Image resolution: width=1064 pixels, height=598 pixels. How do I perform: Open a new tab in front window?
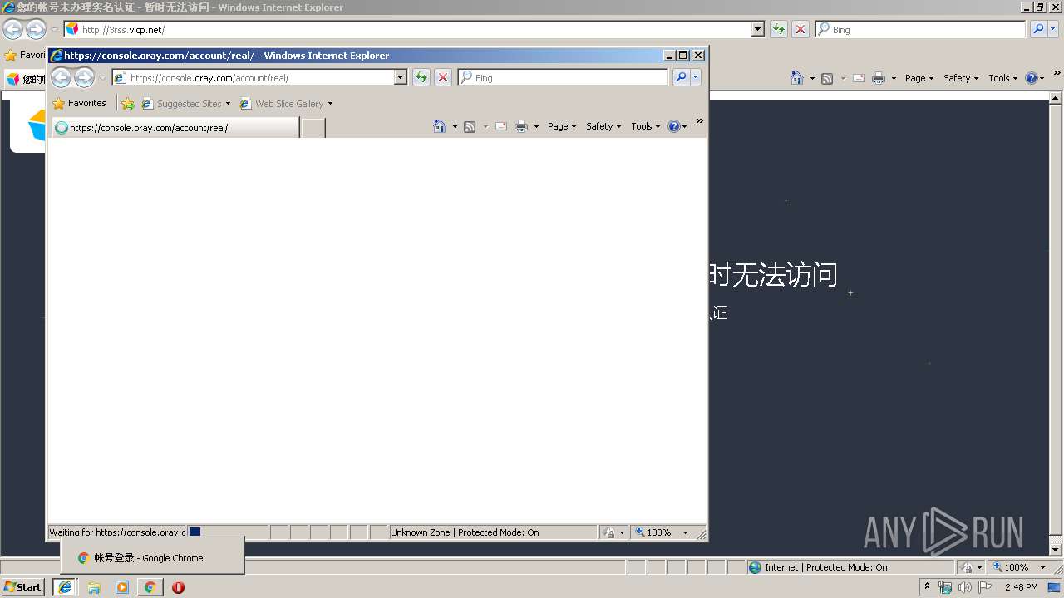click(313, 127)
